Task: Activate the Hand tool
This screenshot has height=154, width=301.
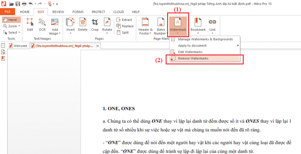Action: point(11,20)
